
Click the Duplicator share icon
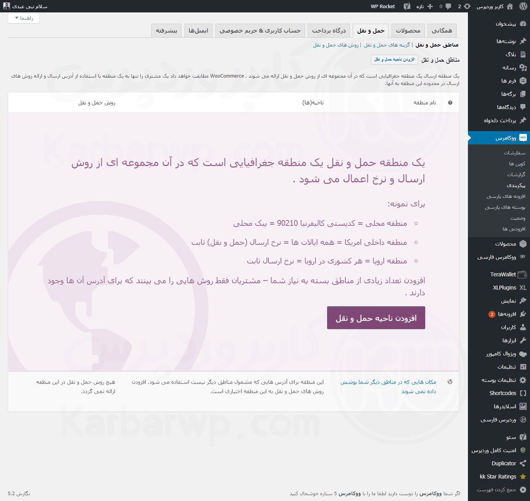click(x=523, y=463)
